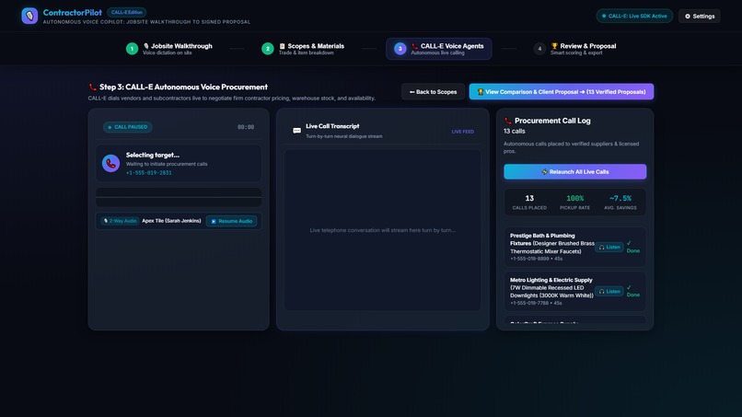
Task: Click the round phone avatar icon
Action: coord(110,163)
